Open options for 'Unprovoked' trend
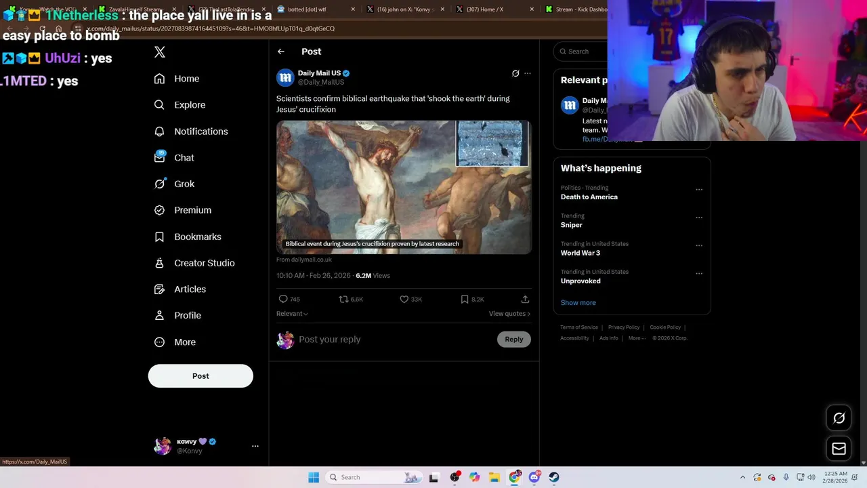The height and width of the screenshot is (488, 867). (699, 274)
